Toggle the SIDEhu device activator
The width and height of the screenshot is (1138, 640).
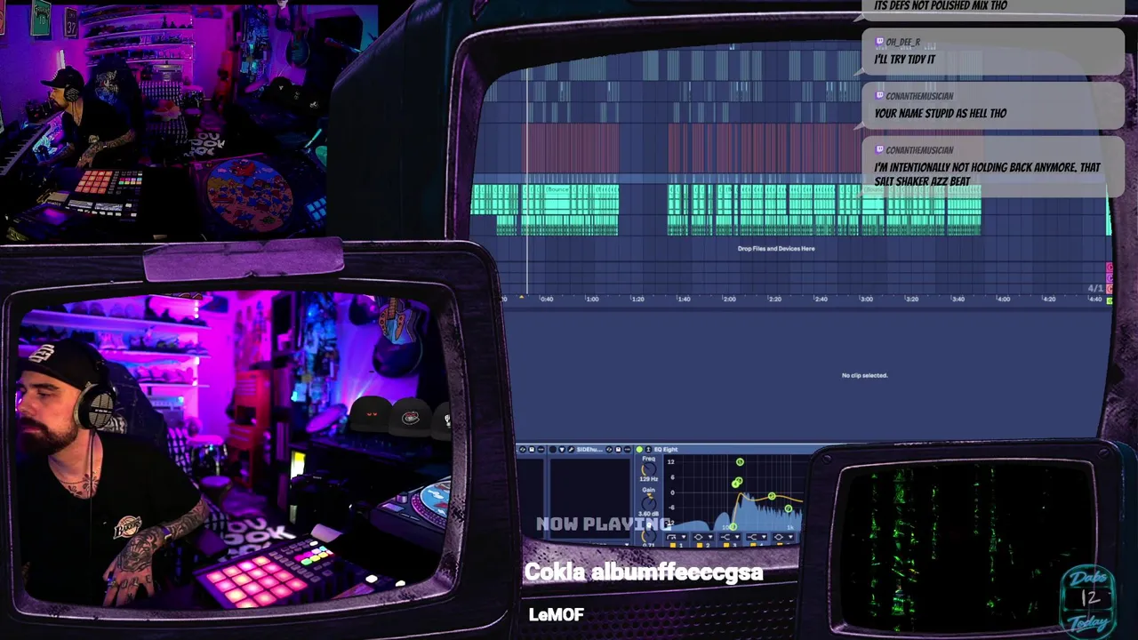coord(553,450)
